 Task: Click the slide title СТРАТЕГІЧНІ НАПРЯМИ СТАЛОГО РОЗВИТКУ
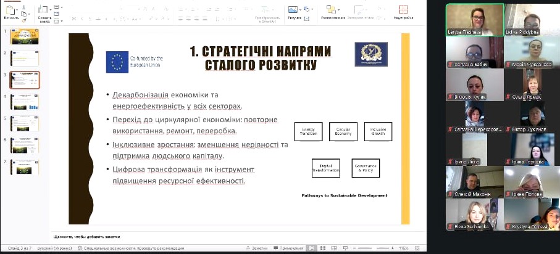[261, 58]
